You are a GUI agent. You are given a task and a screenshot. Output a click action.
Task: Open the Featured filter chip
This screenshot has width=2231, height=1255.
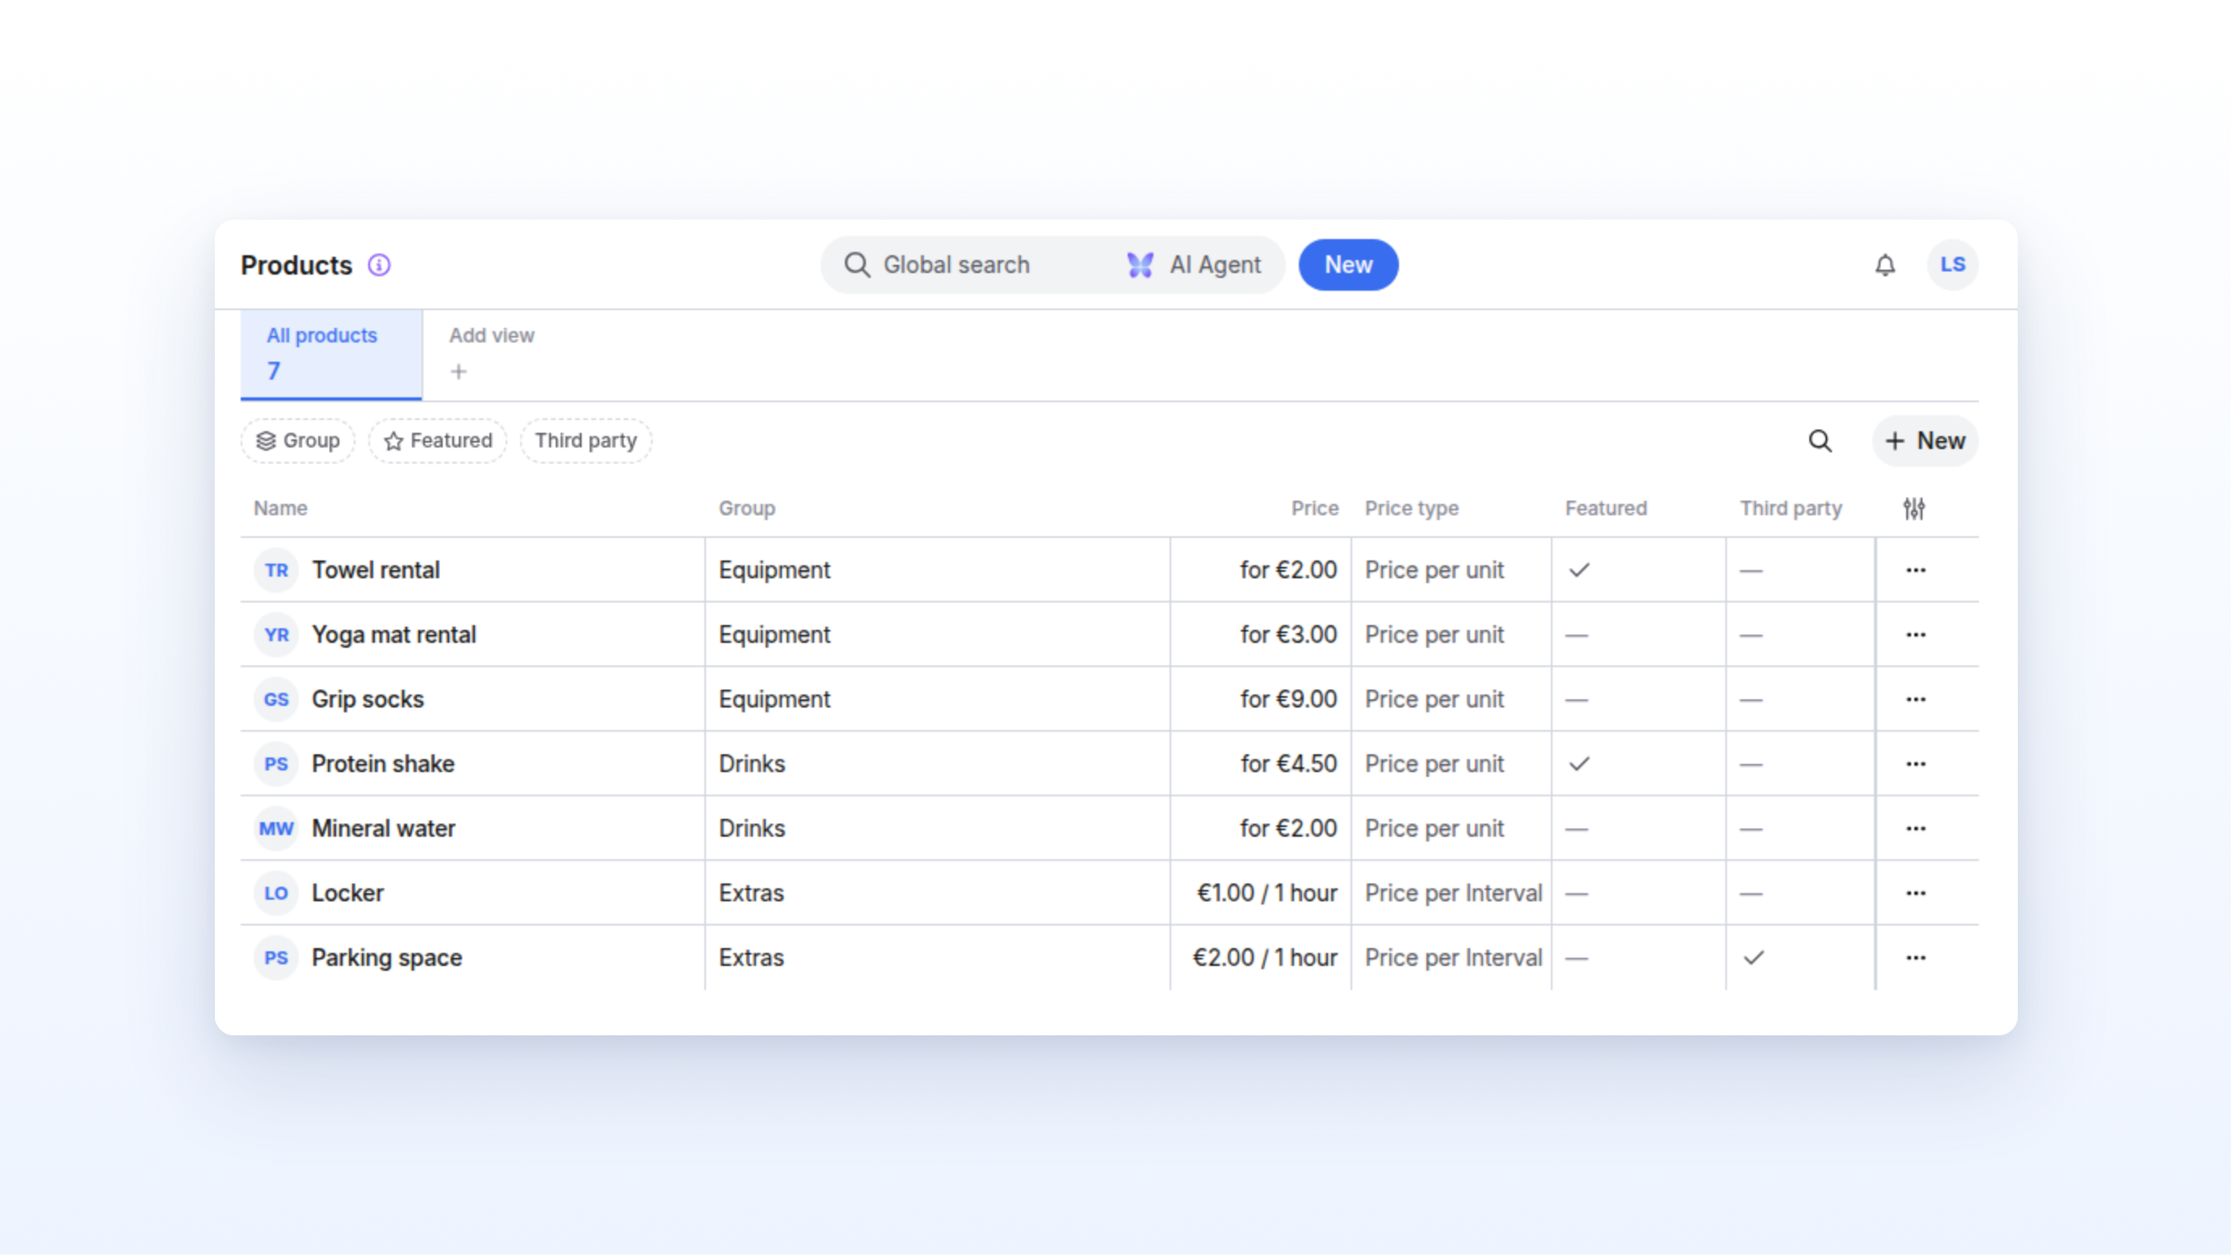(437, 441)
